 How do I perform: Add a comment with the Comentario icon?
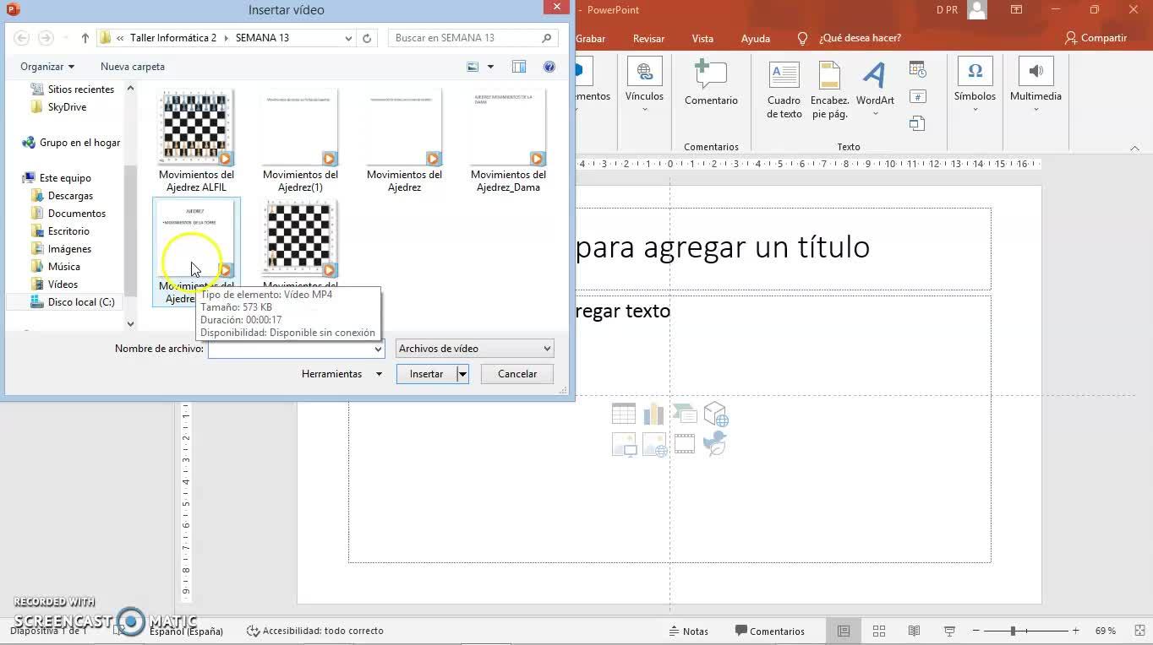tap(710, 74)
